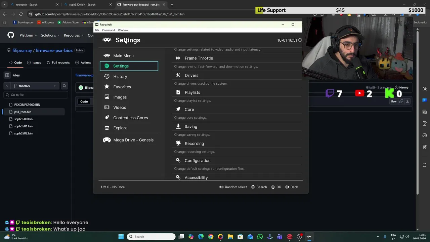Click Back in RetroArch footer
The height and width of the screenshot is (242, 430).
point(292,187)
